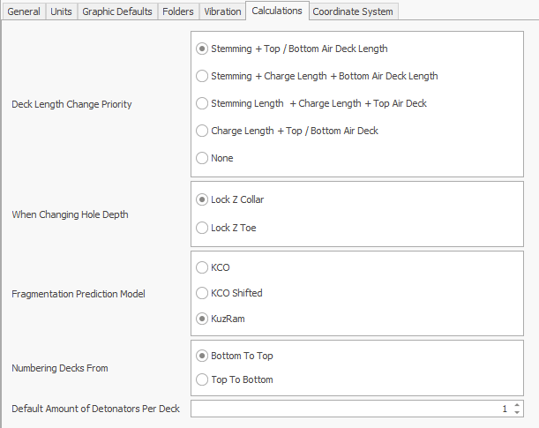Select KCO fragmentation model
Viewport: 539px width, 428px height.
(203, 267)
